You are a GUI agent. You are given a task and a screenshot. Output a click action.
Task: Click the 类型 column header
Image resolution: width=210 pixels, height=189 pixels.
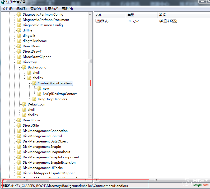coord(131,15)
